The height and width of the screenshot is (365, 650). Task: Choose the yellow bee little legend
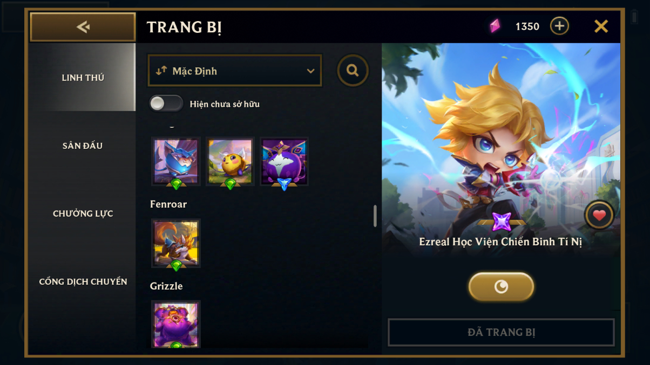[x=230, y=161]
